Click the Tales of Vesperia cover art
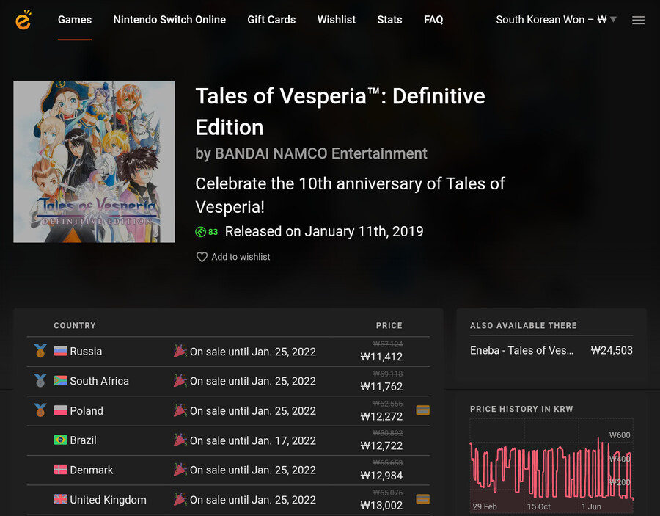The width and height of the screenshot is (660, 516). [95, 161]
